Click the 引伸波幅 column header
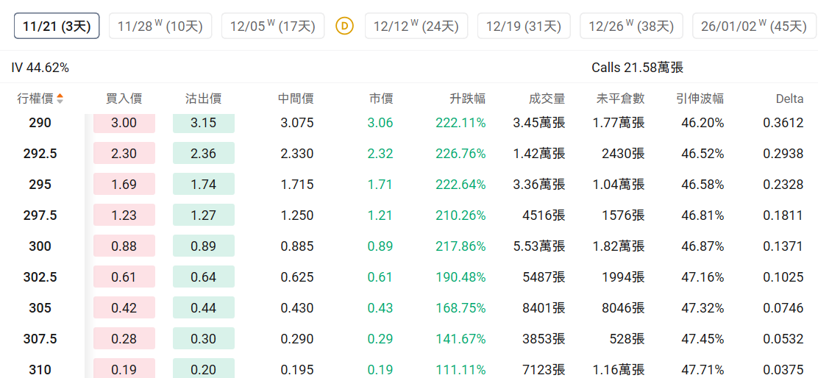Image resolution: width=818 pixels, height=378 pixels. click(700, 99)
